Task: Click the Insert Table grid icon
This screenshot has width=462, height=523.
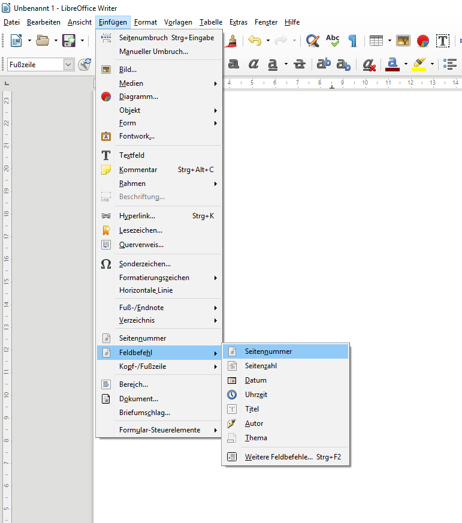Action: pos(376,41)
